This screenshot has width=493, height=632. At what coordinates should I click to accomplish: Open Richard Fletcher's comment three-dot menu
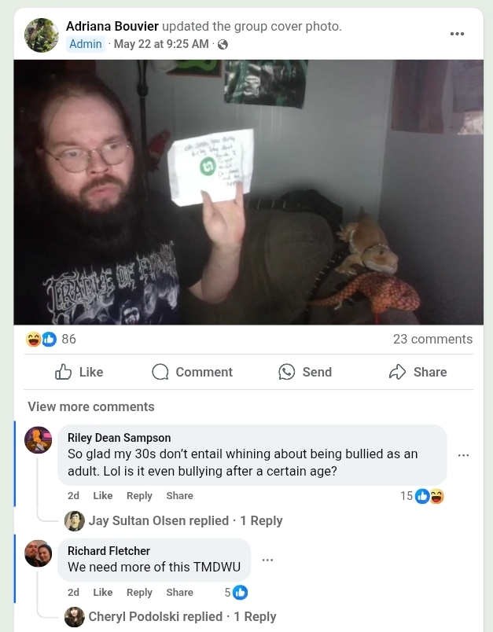267,560
